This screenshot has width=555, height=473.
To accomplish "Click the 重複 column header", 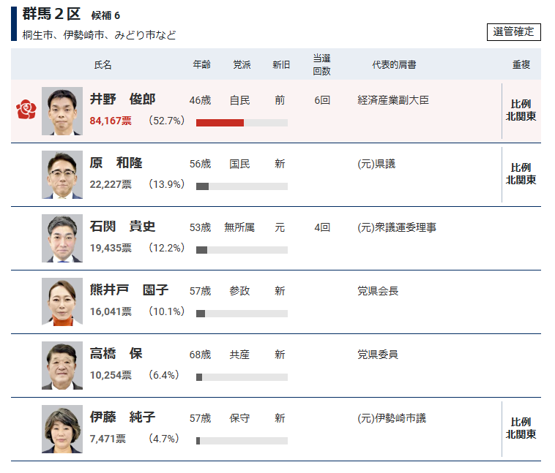I will 521,65.
